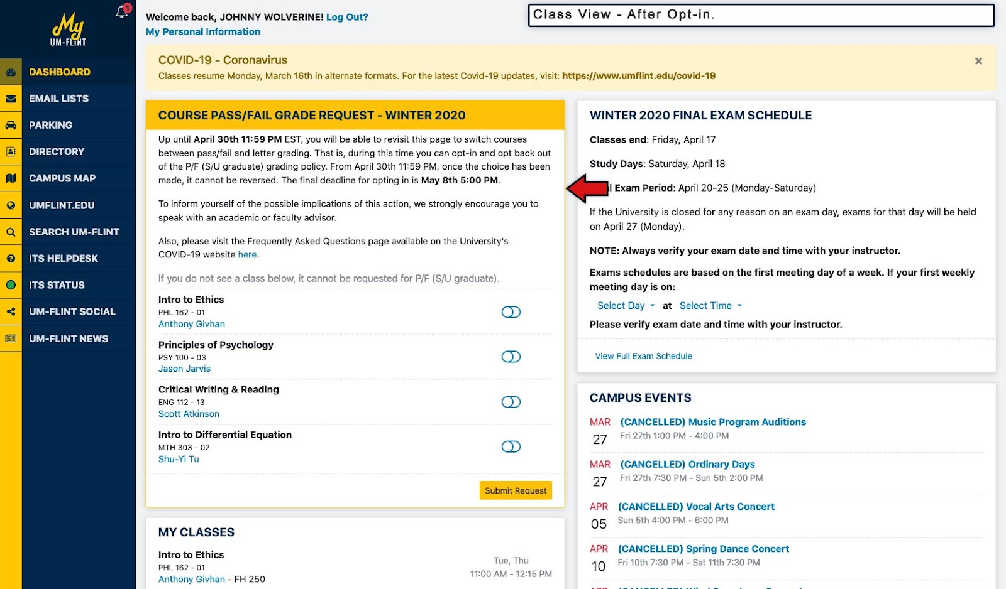The image size is (1006, 589).
Task: Open Ordinary Days event link
Action: tap(687, 464)
